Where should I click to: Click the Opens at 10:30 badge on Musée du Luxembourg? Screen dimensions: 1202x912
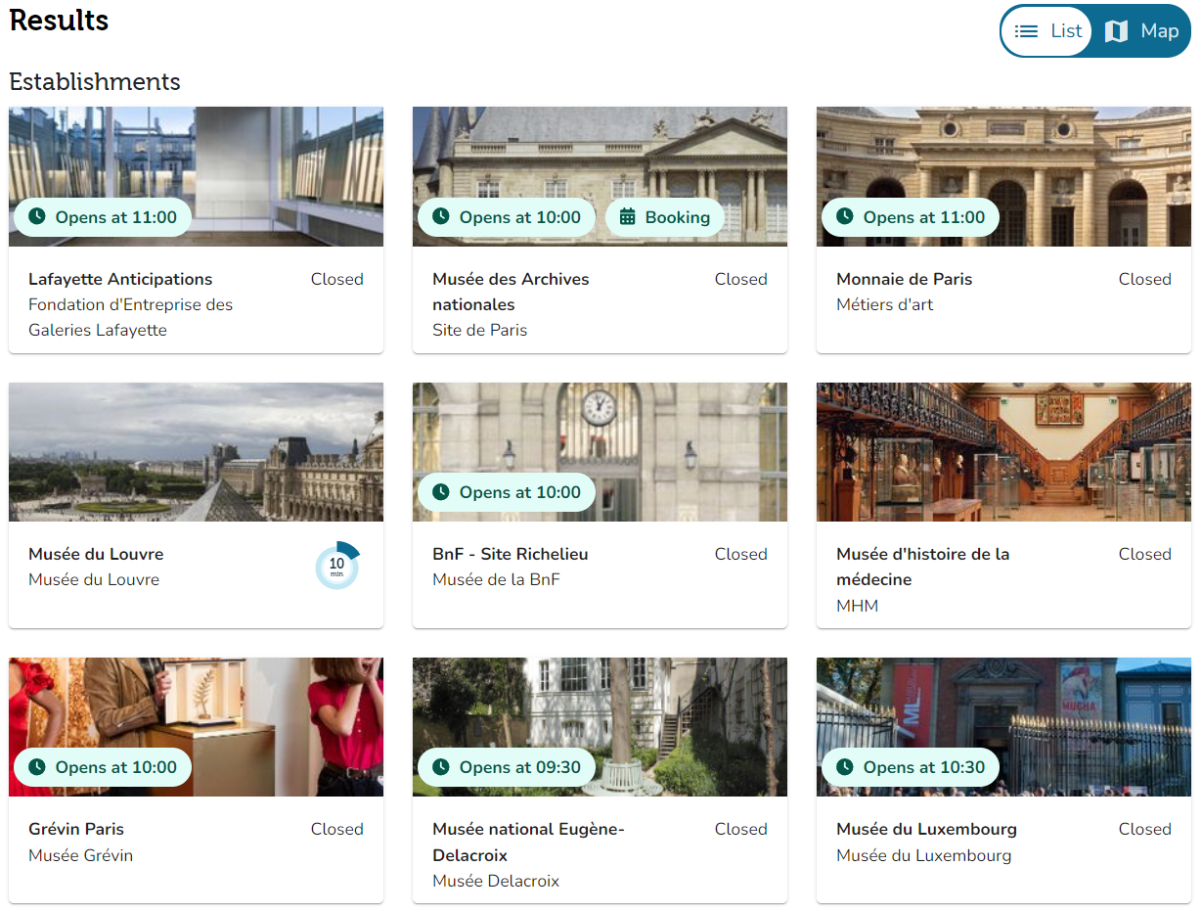[911, 767]
